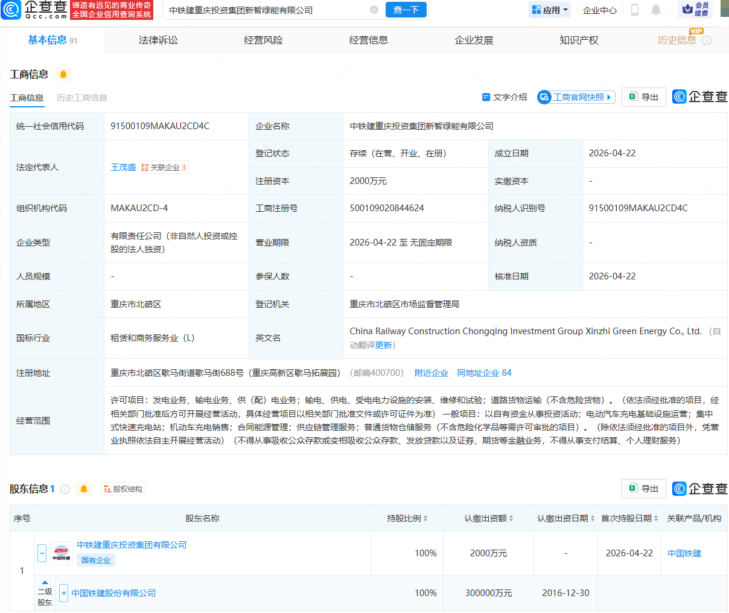Viewport: 729px width, 613px height.
Task: View 关联企业 3 for 王茂盛
Action: pos(164,167)
